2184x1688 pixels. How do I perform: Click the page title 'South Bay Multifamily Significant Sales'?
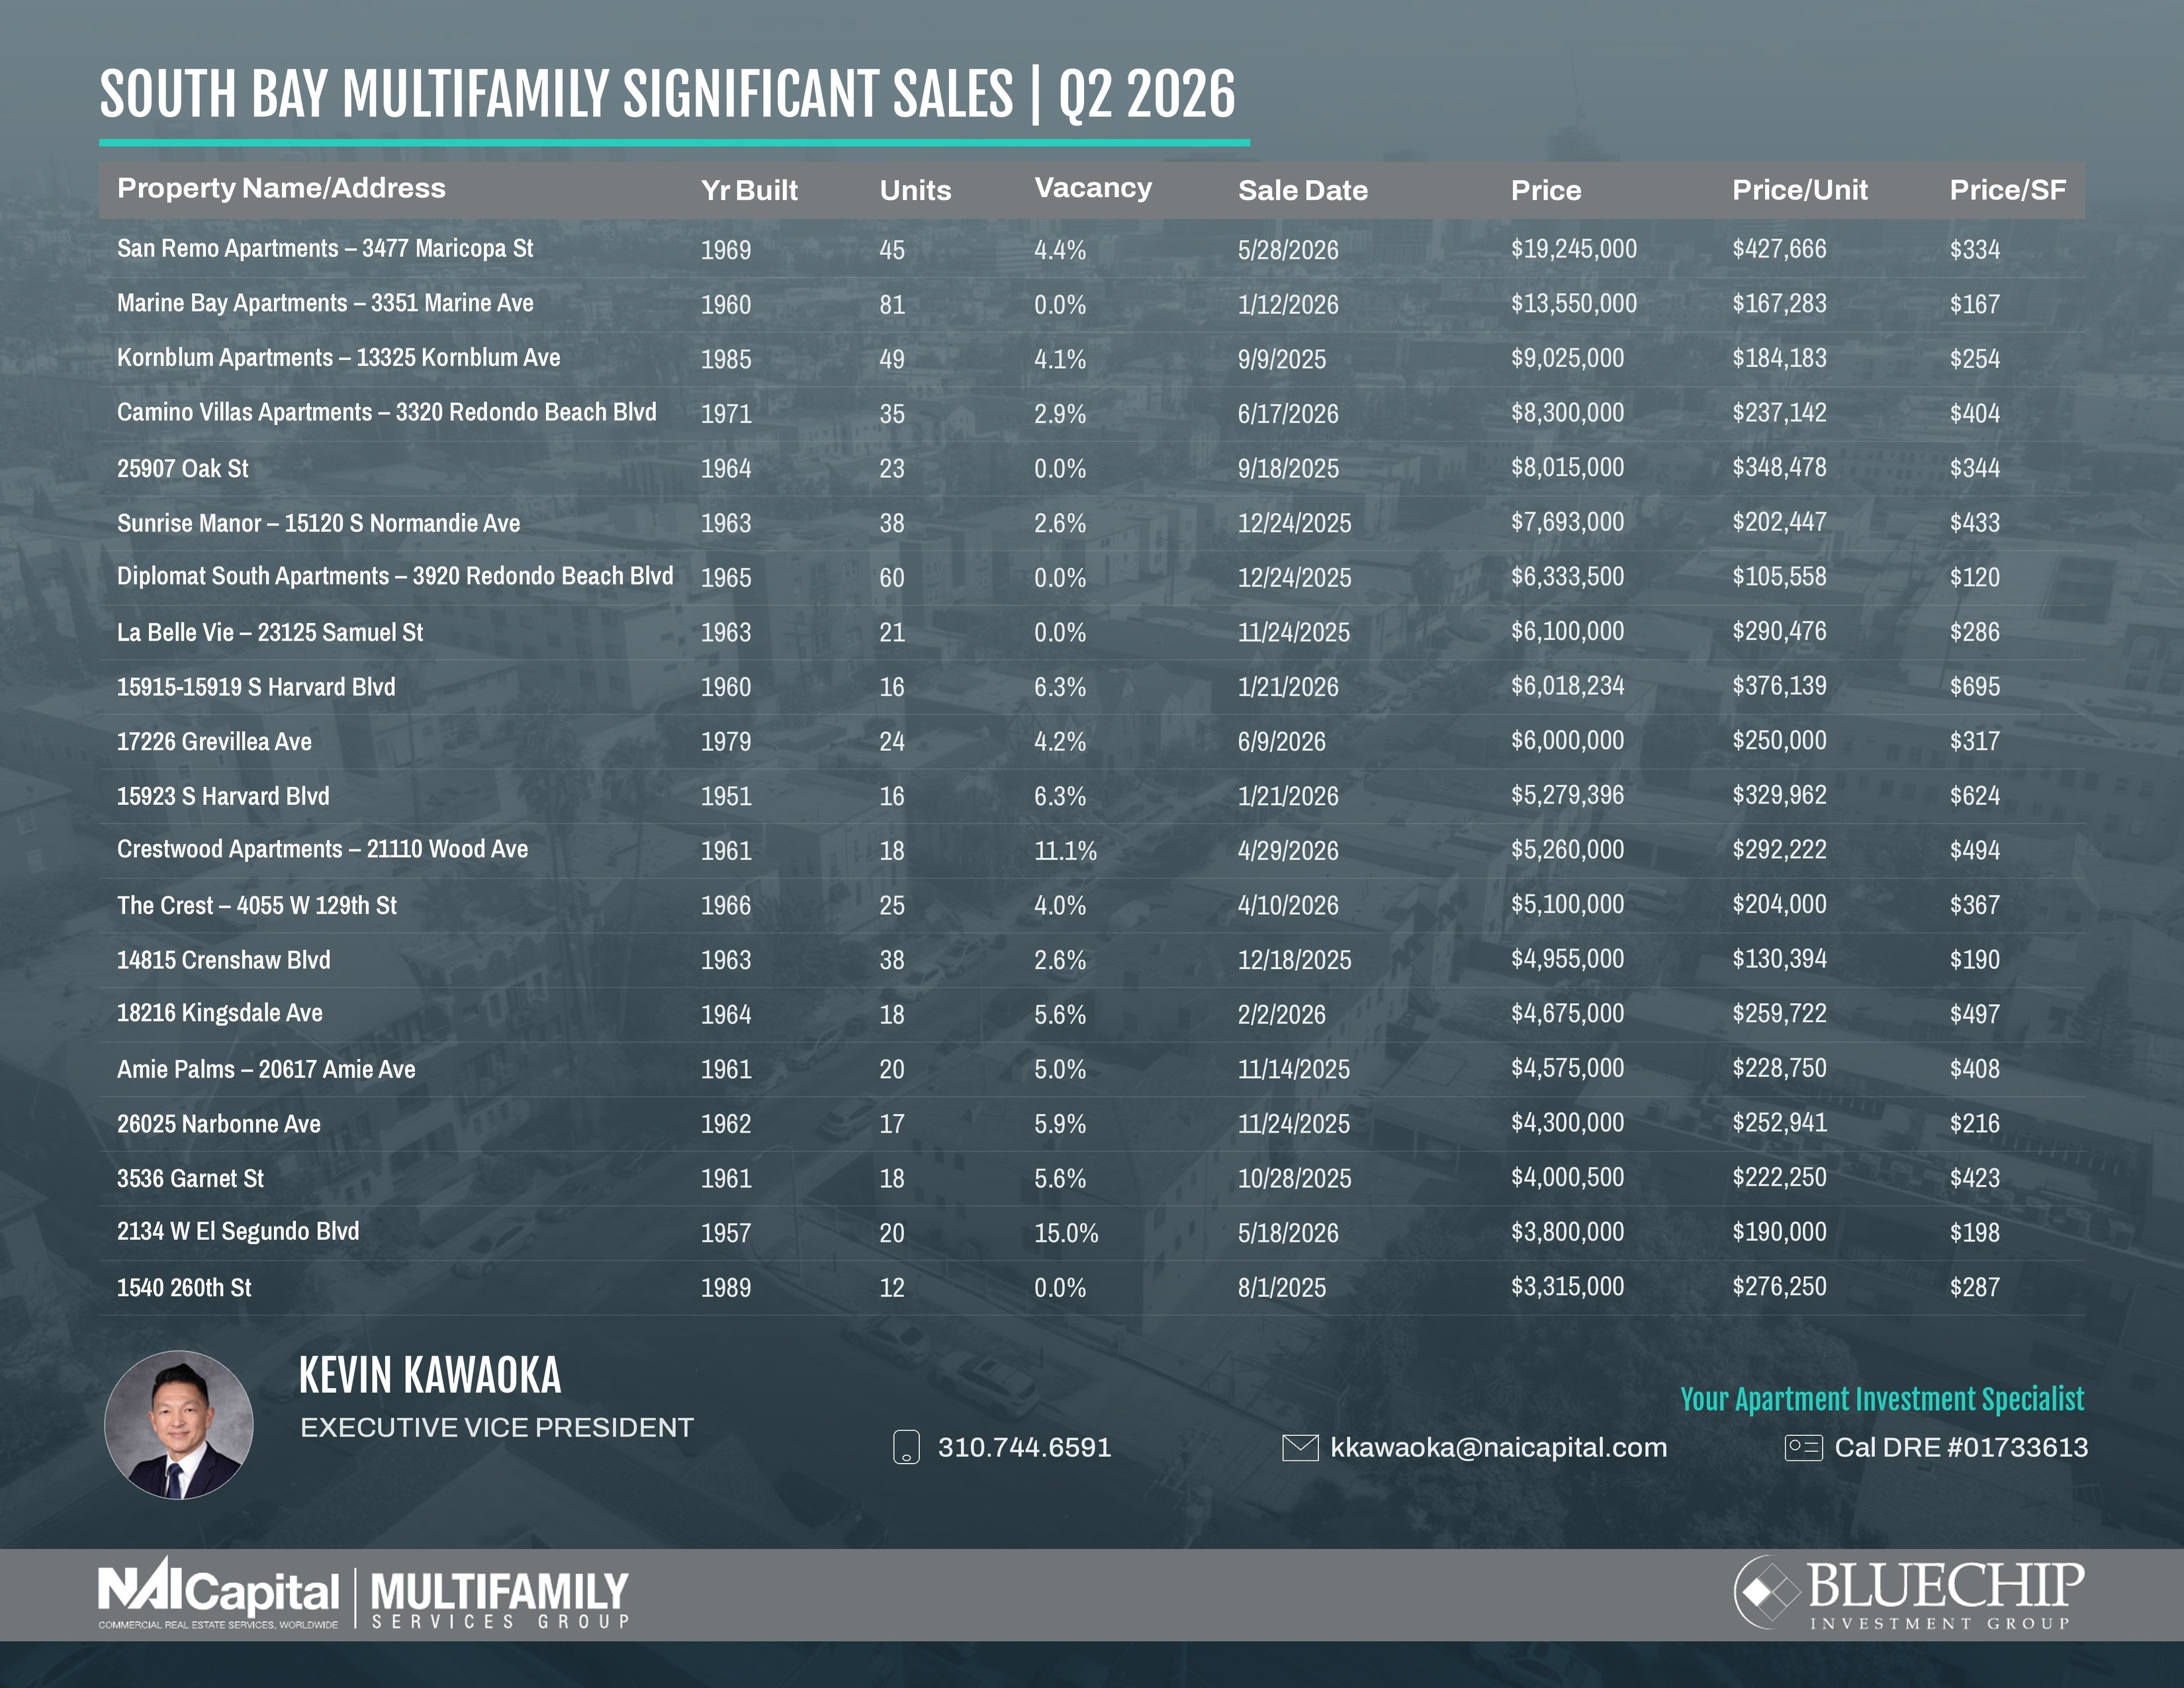coord(556,95)
